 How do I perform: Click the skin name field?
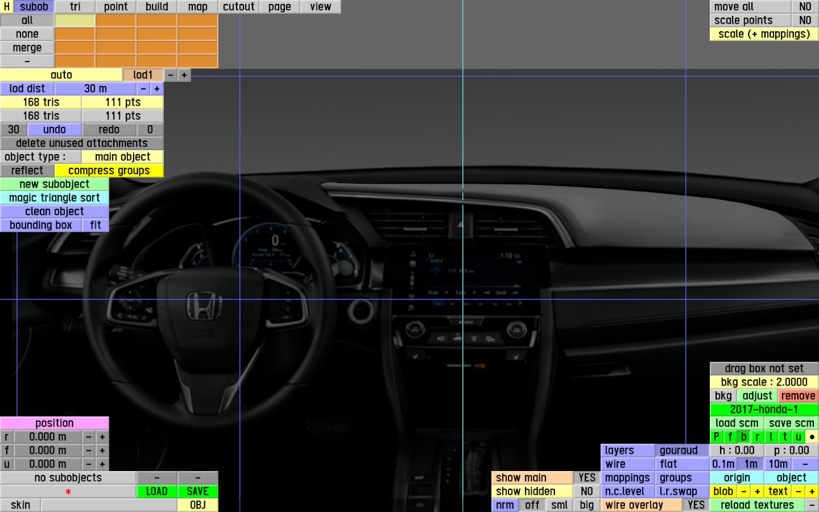tap(109, 505)
